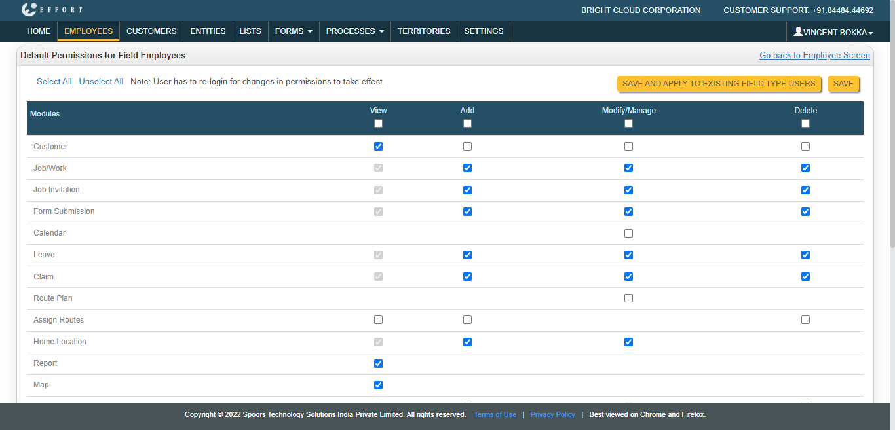Image resolution: width=895 pixels, height=430 pixels.
Task: Go to the Customers tab
Action: point(151,31)
